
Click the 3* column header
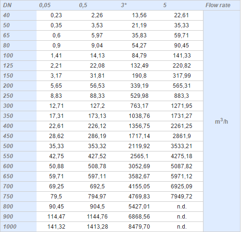coord(124,5)
